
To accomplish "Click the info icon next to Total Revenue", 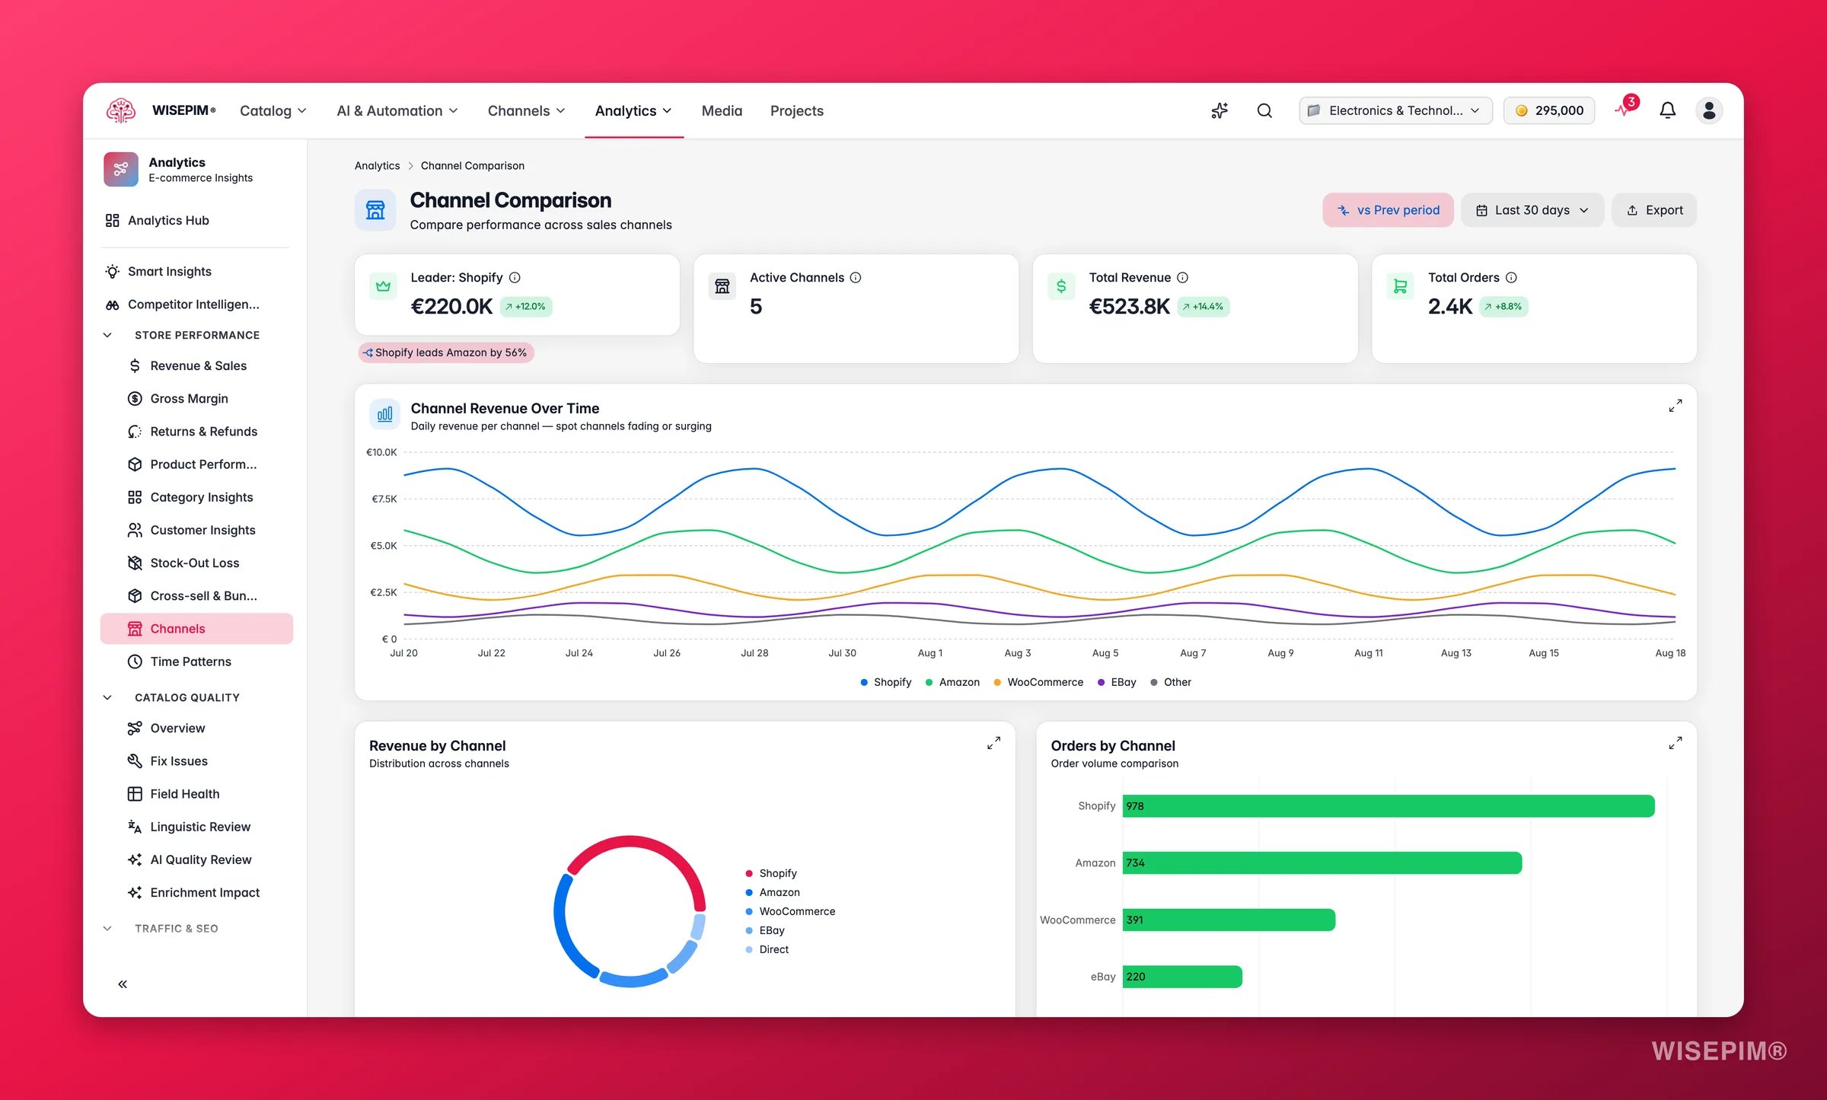I will 1182,278.
